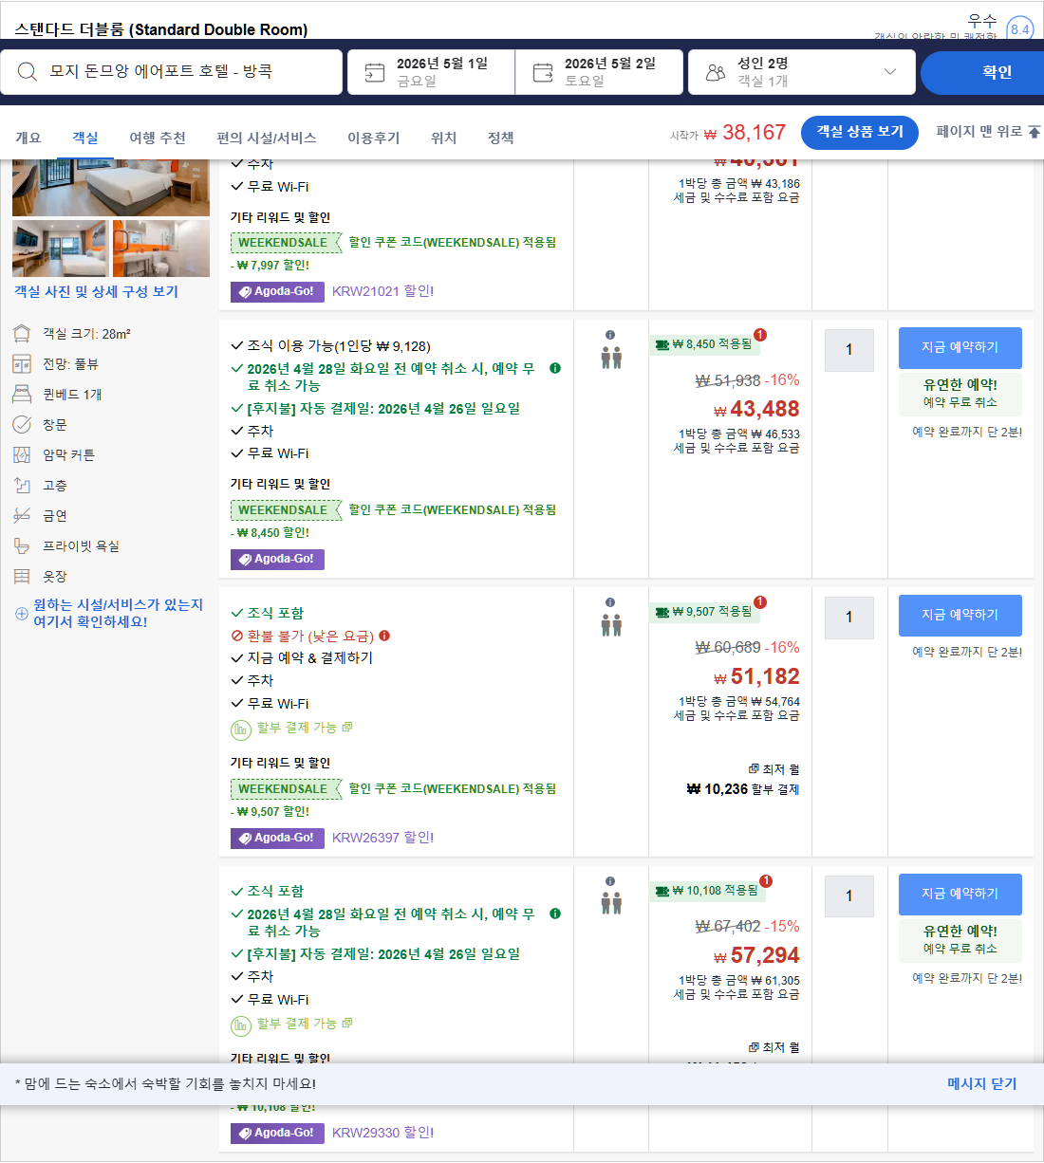Switch to the 위치 tab
Screen dimensions: 1044x1163
coord(442,137)
